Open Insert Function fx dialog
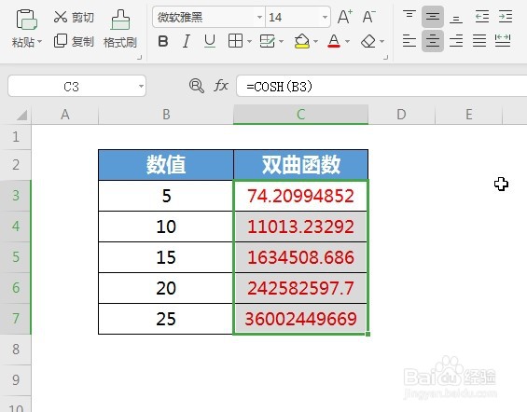This screenshot has height=412, width=527. point(221,86)
